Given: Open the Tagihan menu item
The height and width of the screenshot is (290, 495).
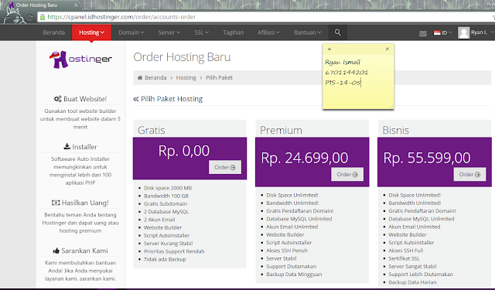Looking at the screenshot, I should 233,32.
